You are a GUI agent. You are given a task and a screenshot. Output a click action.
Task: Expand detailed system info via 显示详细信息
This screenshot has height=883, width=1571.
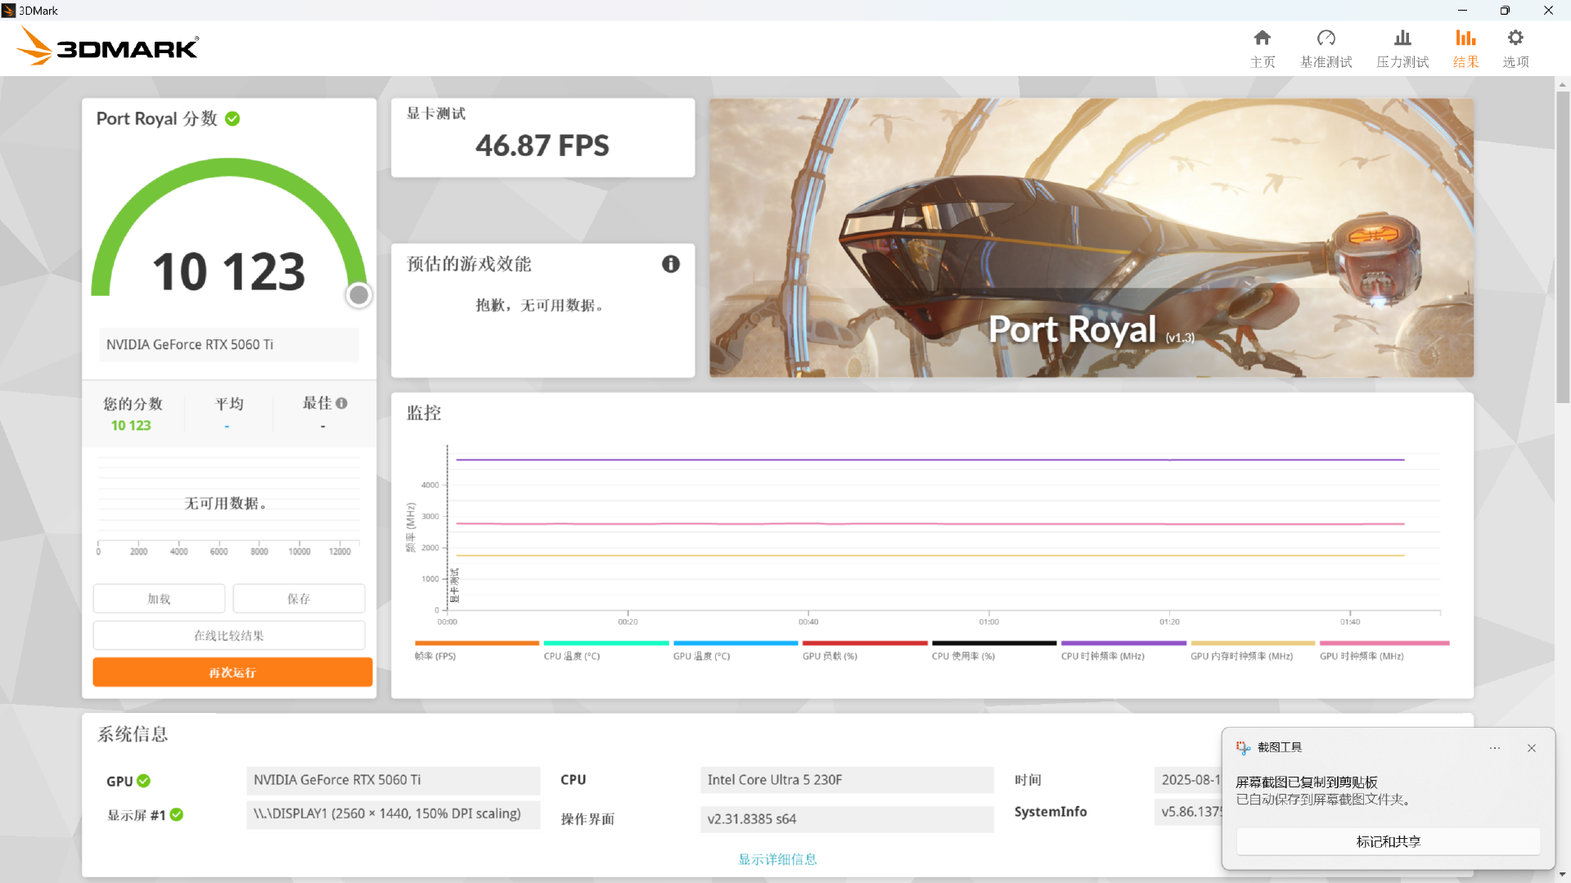(776, 858)
